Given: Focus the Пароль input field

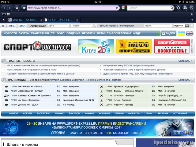Looking at the screenshot, I should coord(82,26).
